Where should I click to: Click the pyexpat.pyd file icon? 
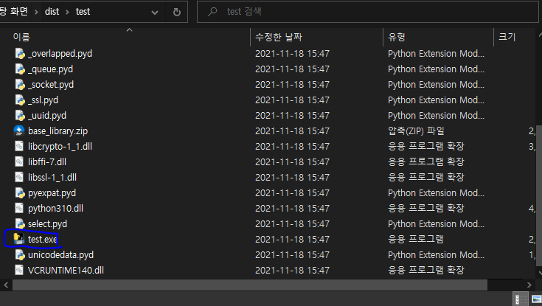20,193
